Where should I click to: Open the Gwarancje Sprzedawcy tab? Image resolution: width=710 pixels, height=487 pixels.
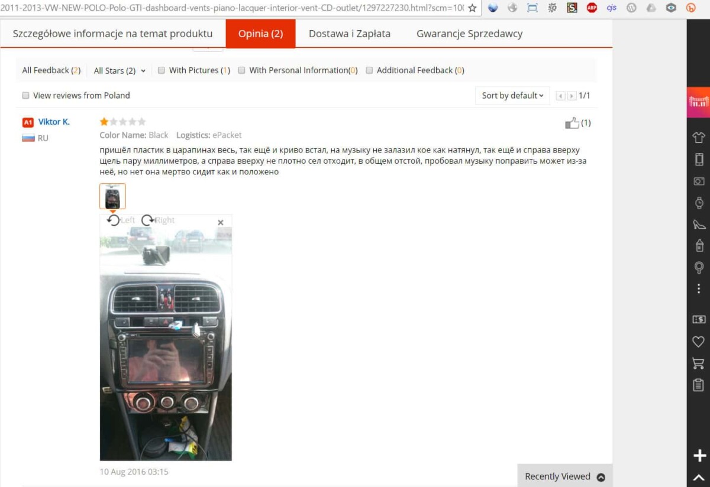coord(469,34)
